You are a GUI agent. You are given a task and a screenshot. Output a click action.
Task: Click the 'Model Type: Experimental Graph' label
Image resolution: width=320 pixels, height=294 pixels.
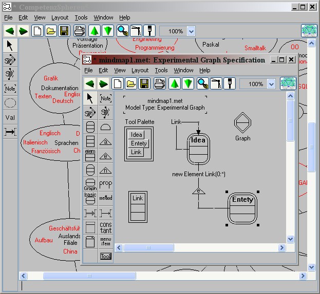[x=165, y=108]
